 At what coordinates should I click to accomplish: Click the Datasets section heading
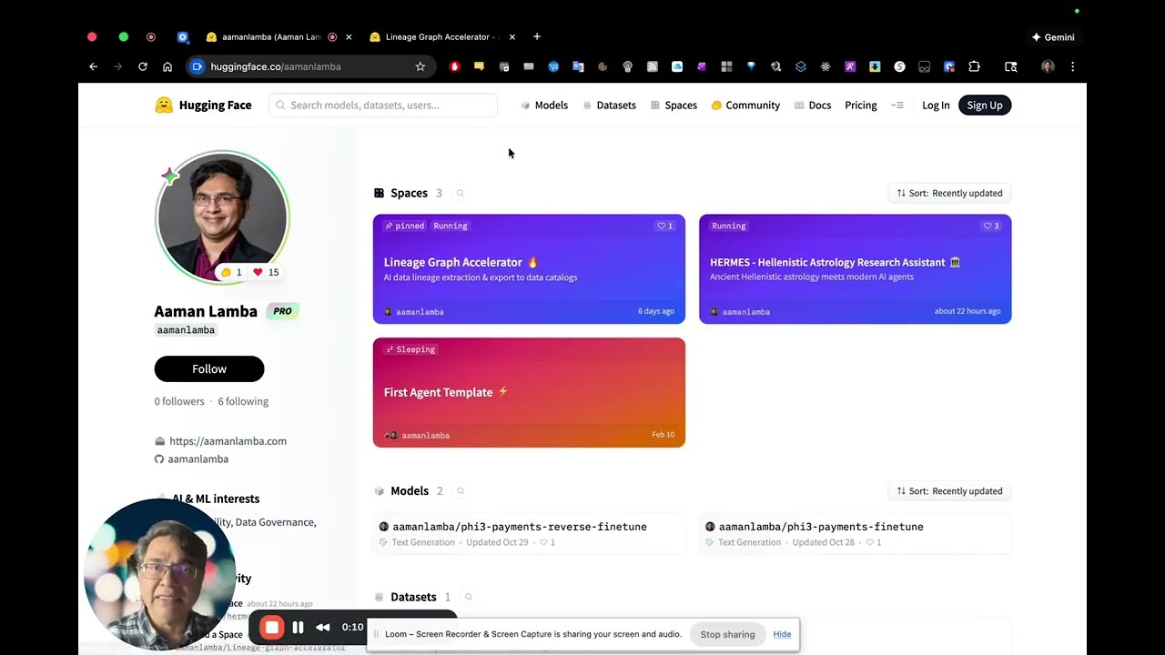(x=413, y=597)
